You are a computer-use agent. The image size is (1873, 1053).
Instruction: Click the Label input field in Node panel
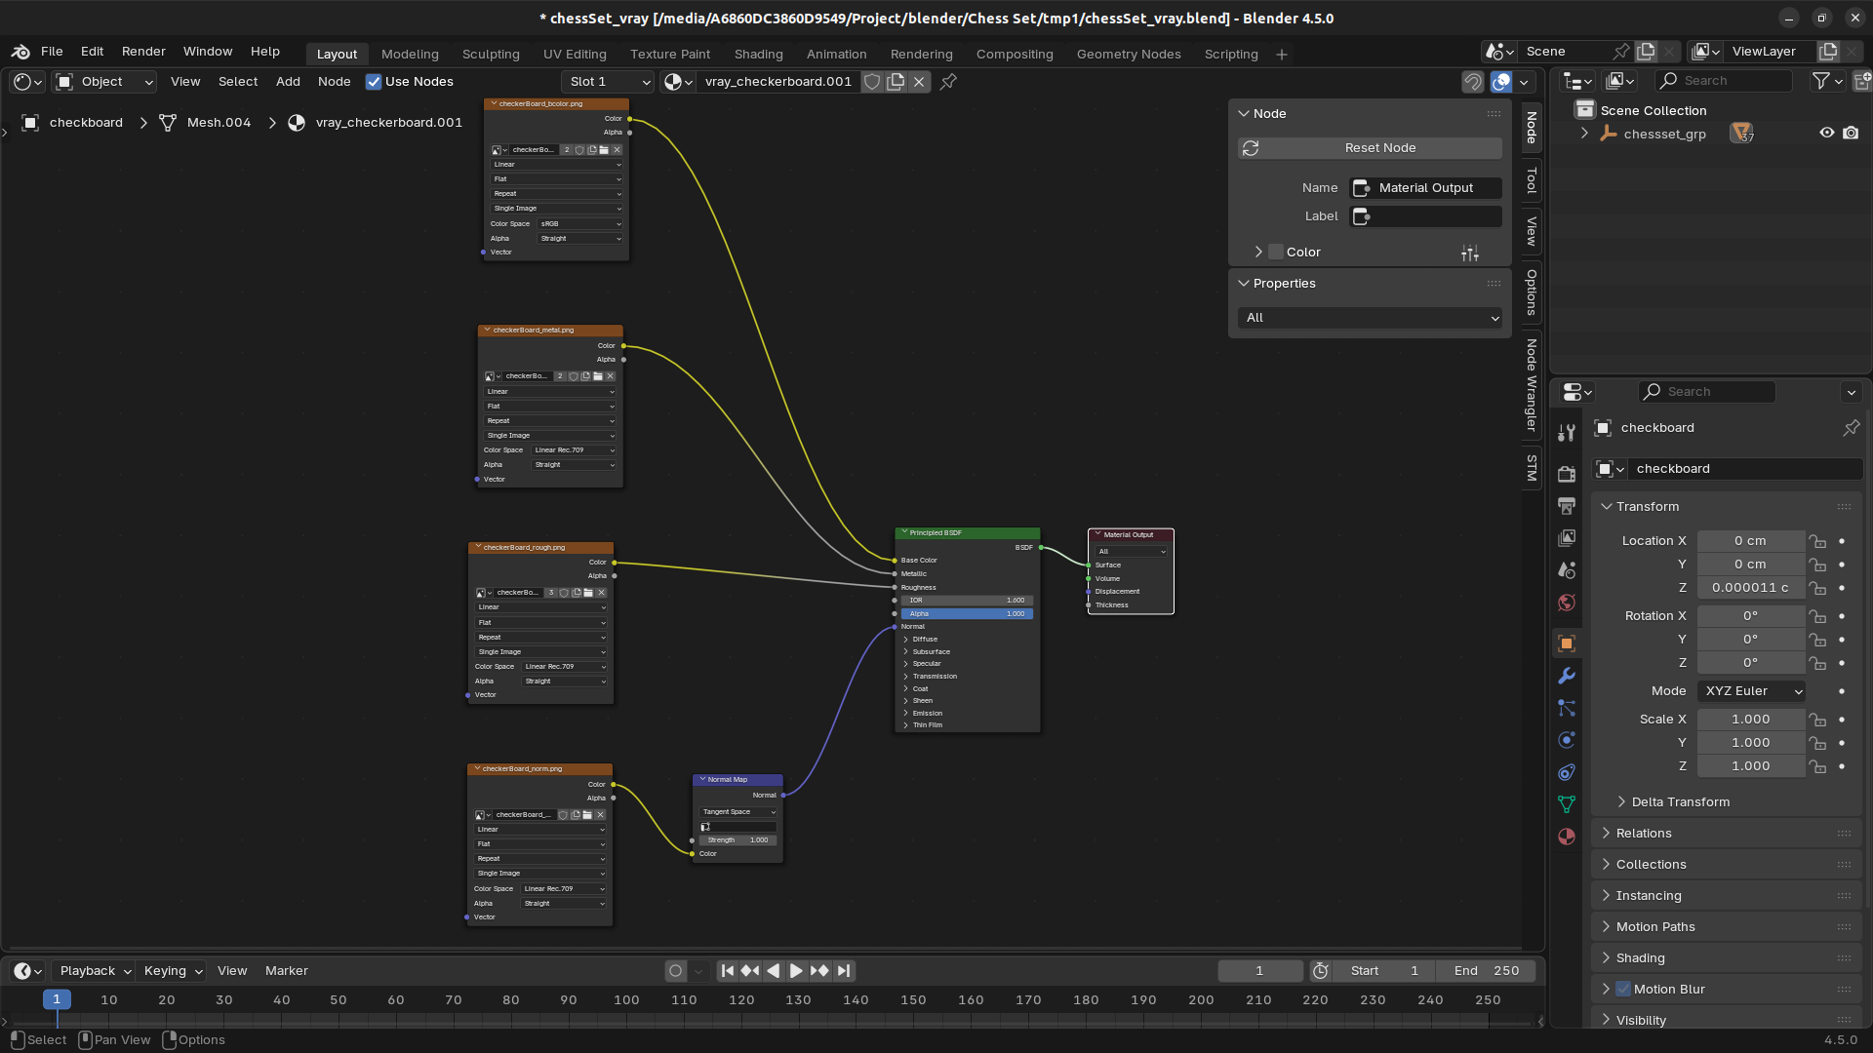coord(1426,216)
